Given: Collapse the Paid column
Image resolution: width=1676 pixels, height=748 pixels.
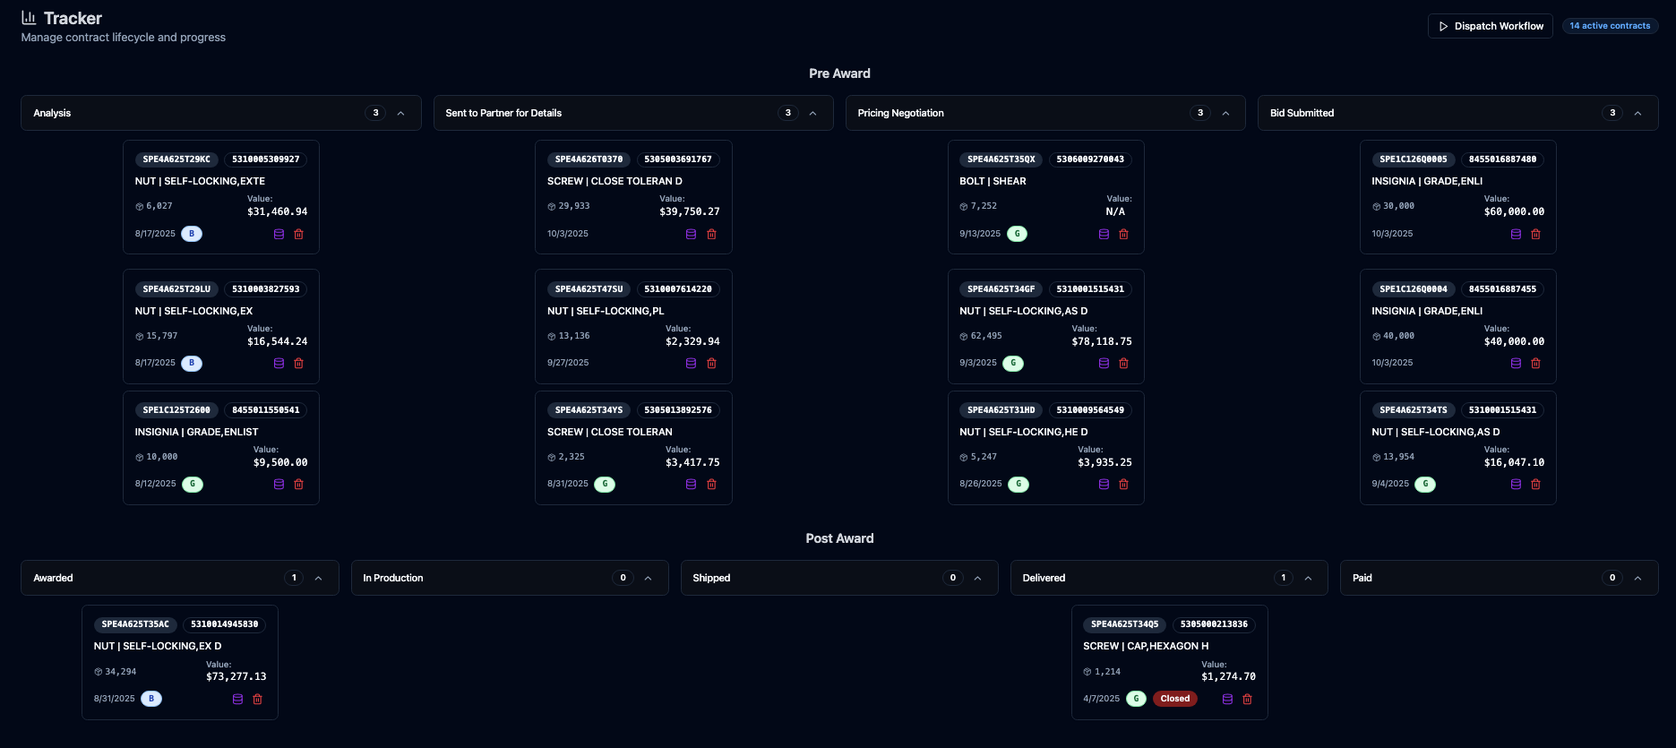Looking at the screenshot, I should [x=1637, y=578].
